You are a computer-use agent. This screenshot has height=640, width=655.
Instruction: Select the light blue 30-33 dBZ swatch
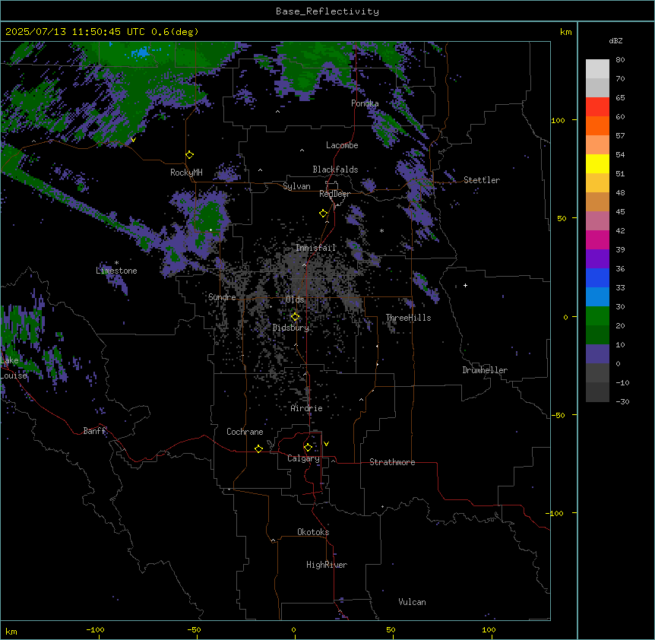[x=597, y=297]
